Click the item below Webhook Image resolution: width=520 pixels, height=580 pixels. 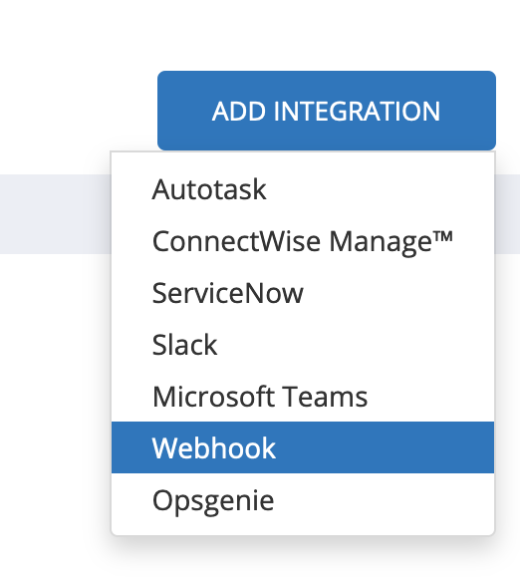click(303, 499)
